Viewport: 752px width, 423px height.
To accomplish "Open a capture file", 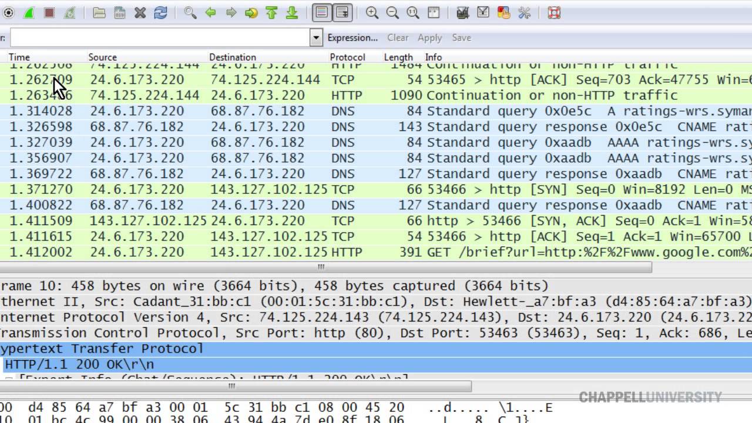I will (x=99, y=12).
